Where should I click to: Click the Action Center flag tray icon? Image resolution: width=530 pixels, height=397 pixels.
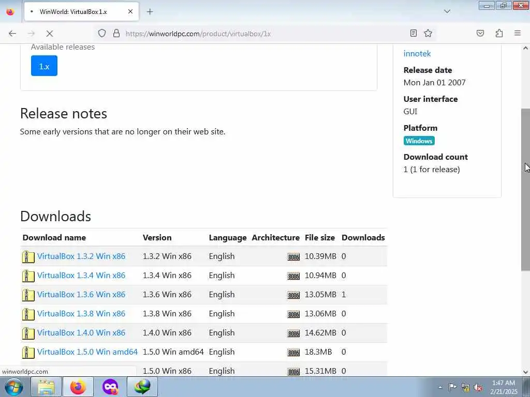452,387
